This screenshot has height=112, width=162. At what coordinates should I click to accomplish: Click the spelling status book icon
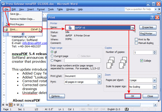127,109
